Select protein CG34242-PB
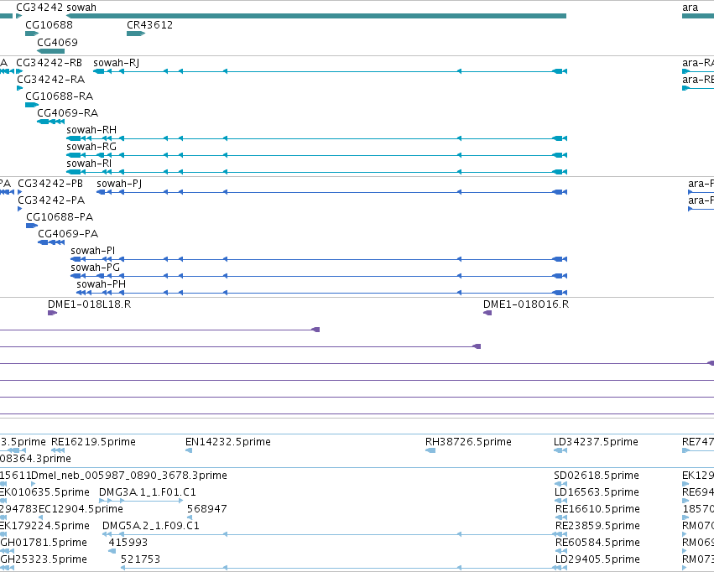The width and height of the screenshot is (714, 572). coord(19,192)
